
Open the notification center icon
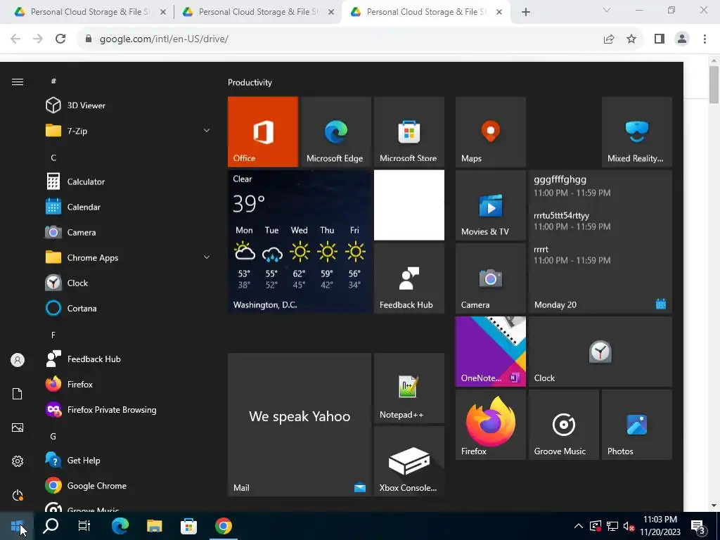[x=698, y=526]
